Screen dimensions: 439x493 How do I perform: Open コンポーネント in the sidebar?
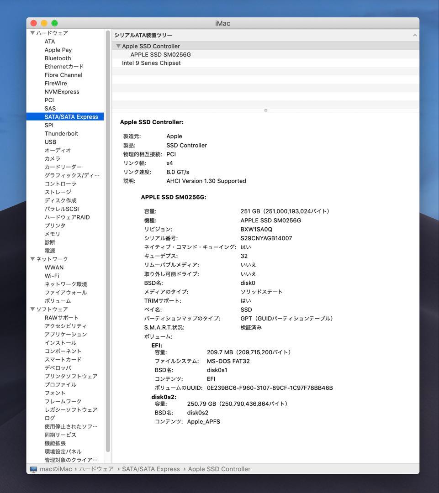click(x=63, y=351)
